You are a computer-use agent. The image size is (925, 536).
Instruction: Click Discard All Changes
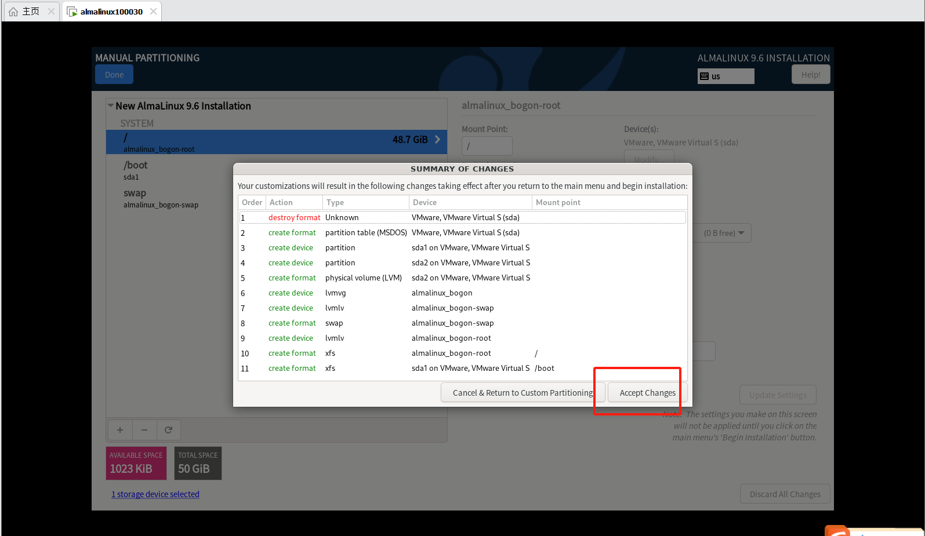pyautogui.click(x=785, y=494)
